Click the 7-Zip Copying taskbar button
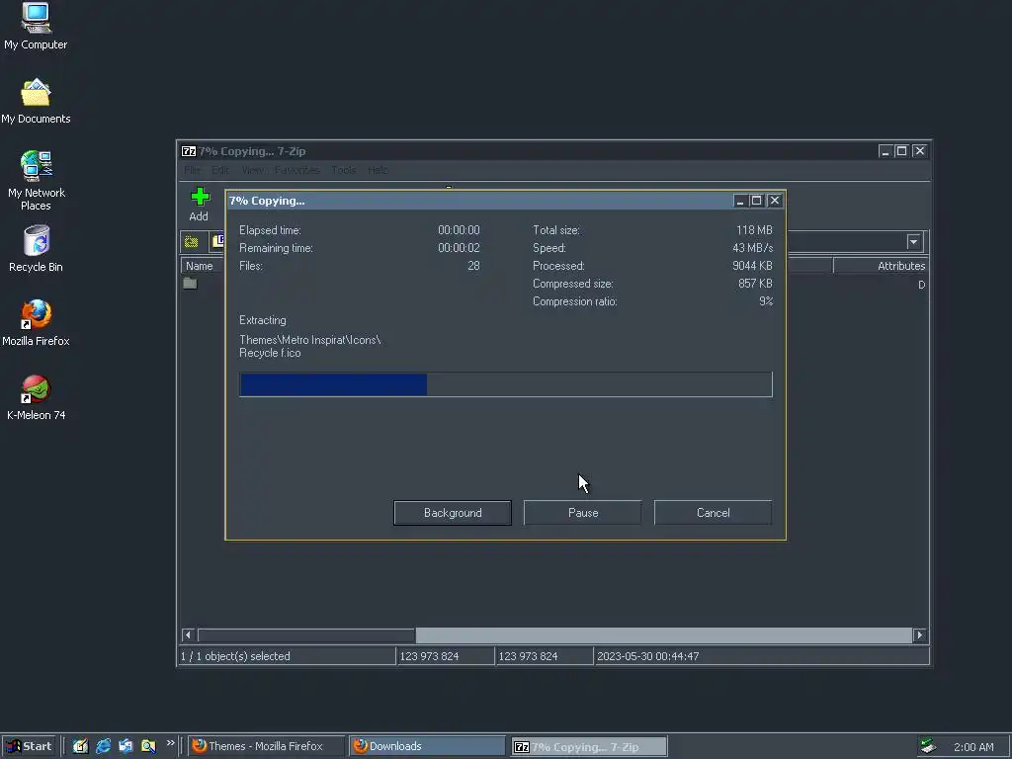The width and height of the screenshot is (1012, 759). coord(589,747)
